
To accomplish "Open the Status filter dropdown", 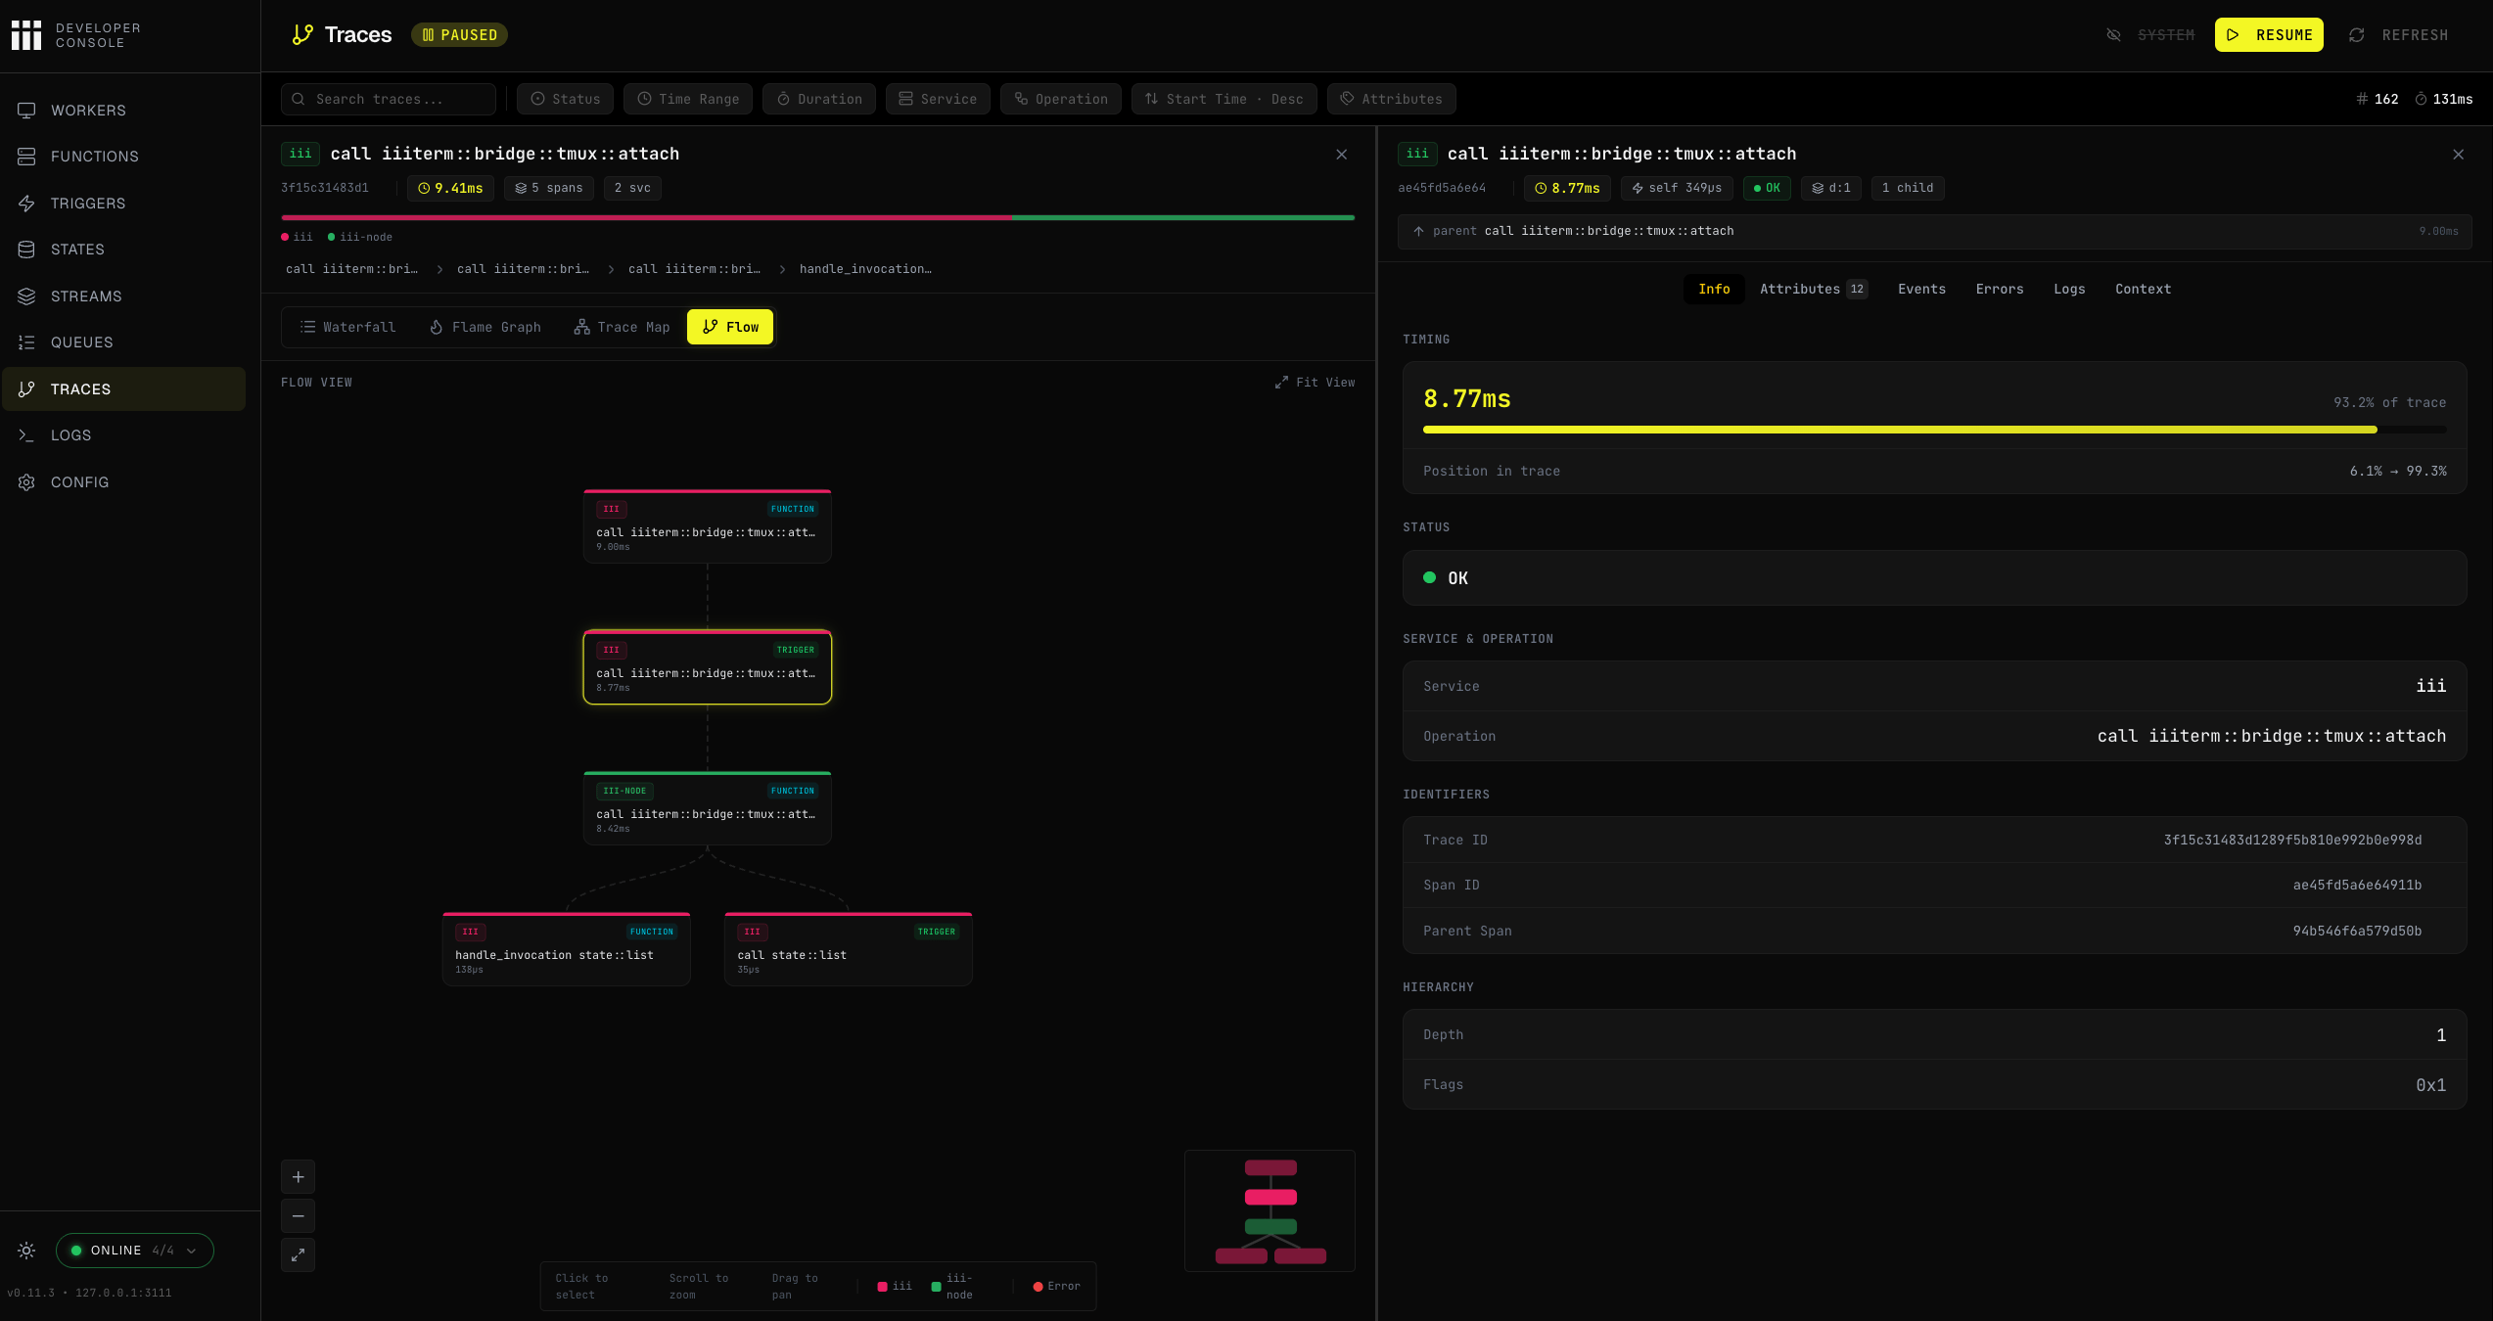I will click(566, 99).
